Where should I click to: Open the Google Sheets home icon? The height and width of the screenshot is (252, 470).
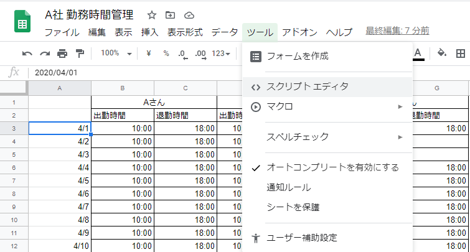22,21
